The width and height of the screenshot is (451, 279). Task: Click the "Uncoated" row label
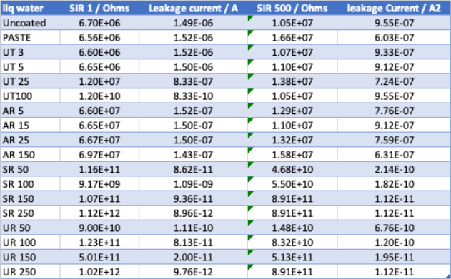pos(24,23)
